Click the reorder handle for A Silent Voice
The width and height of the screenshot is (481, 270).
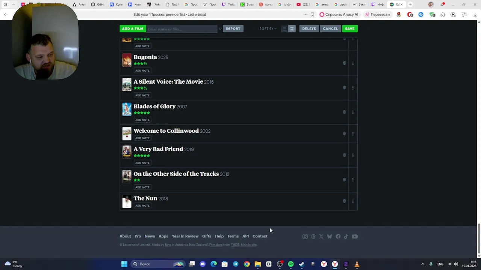point(353,87)
